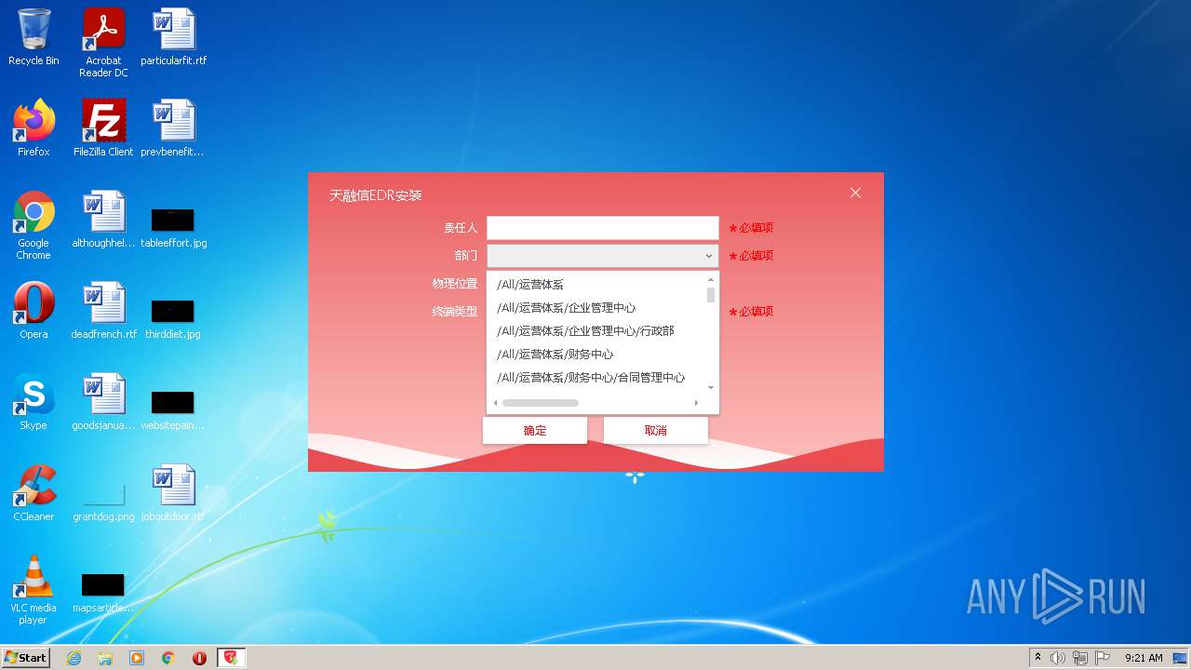This screenshot has width=1191, height=670.
Task: Click horizontal scroll left arrow in list
Action: (x=495, y=403)
